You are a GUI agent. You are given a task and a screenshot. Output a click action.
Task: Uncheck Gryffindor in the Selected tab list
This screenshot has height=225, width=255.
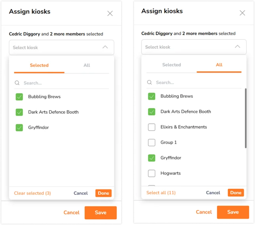tap(19, 128)
